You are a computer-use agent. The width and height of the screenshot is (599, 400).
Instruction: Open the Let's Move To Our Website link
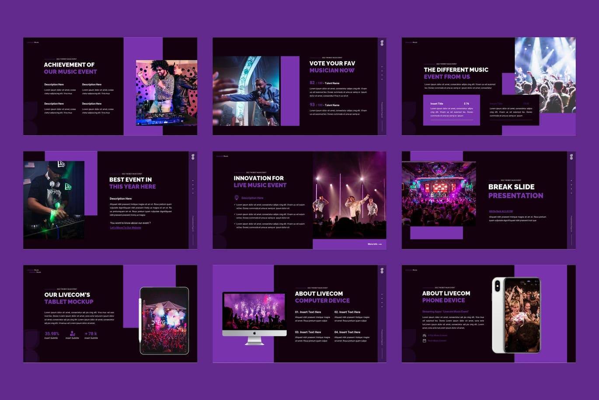point(125,228)
